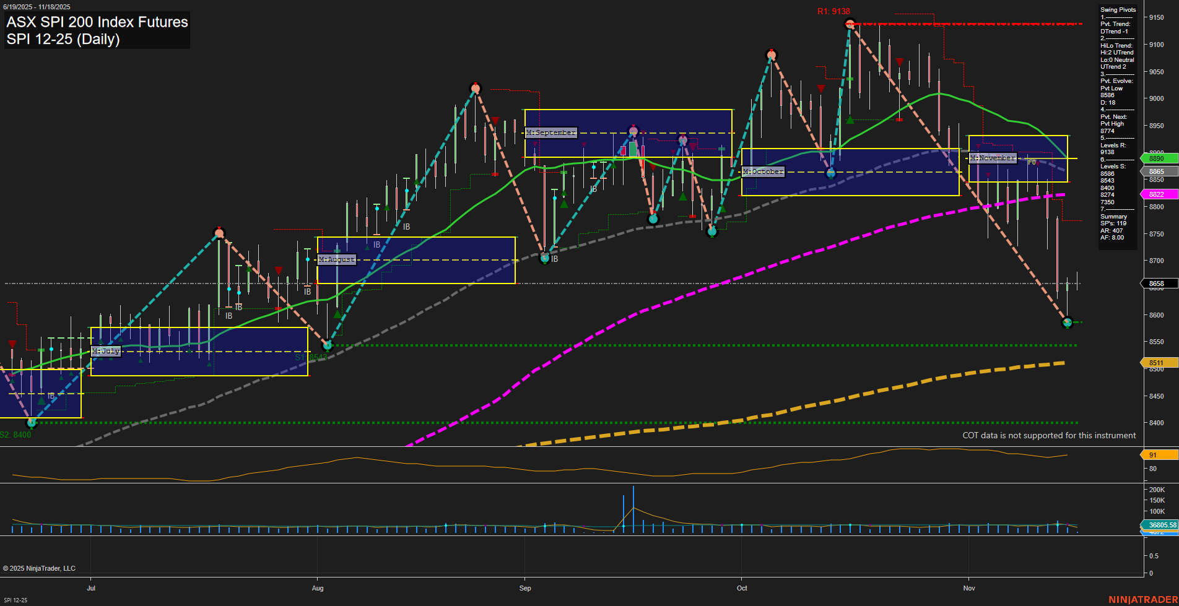The width and height of the screenshot is (1179, 606).
Task: Click the S2: 8400 support label
Action: coord(15,435)
